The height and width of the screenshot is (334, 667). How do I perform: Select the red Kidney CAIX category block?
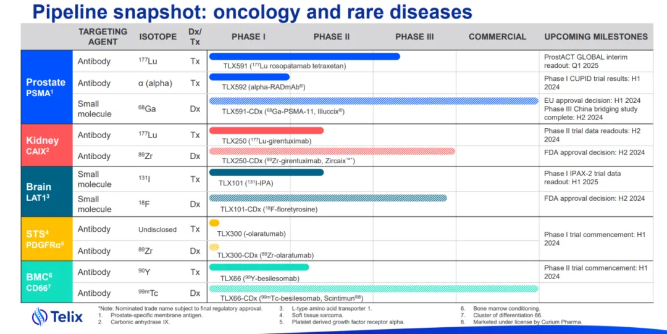(46, 145)
